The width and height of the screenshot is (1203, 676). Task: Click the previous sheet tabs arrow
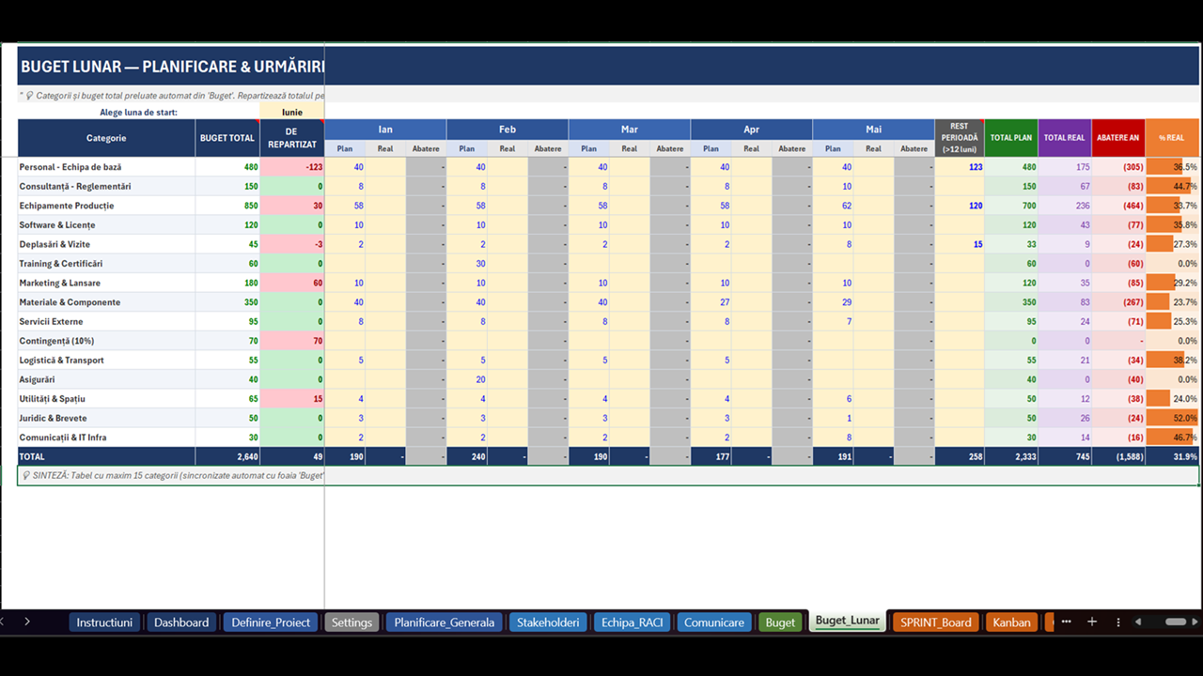coord(3,622)
